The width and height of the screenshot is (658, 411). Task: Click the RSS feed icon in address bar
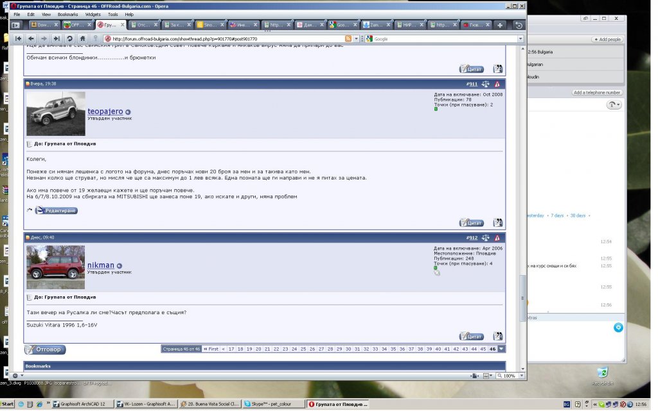348,38
